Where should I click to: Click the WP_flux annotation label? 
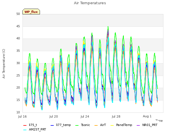click(x=31, y=12)
